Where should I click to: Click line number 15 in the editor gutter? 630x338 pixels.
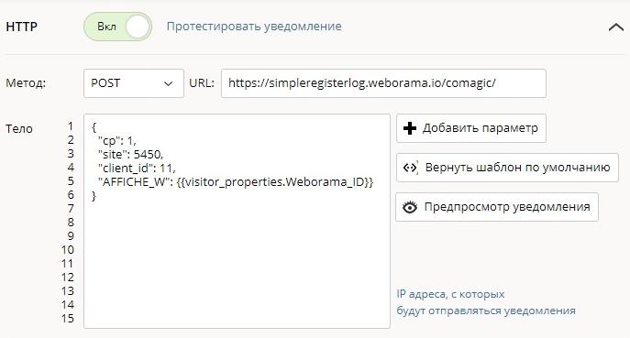tap(68, 319)
